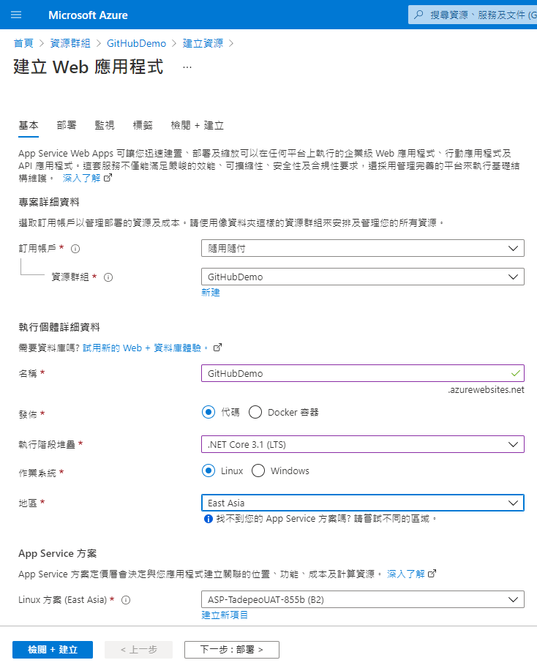Select the 代碼 publish option
The image size is (537, 671).
209,412
